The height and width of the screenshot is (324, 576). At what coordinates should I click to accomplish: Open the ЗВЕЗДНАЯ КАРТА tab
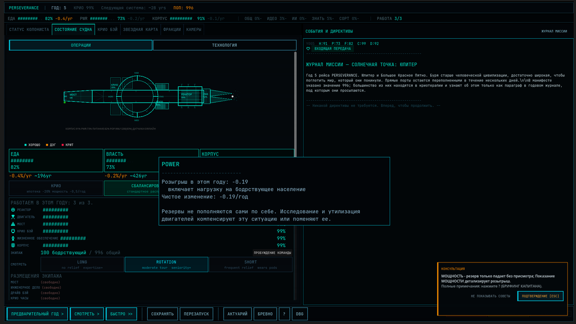coord(140,29)
